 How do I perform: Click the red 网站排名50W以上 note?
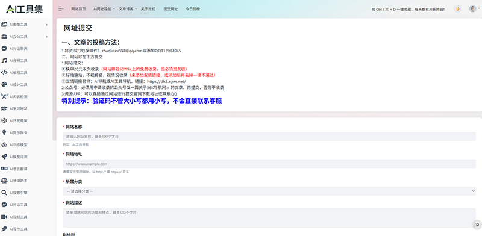(144, 69)
